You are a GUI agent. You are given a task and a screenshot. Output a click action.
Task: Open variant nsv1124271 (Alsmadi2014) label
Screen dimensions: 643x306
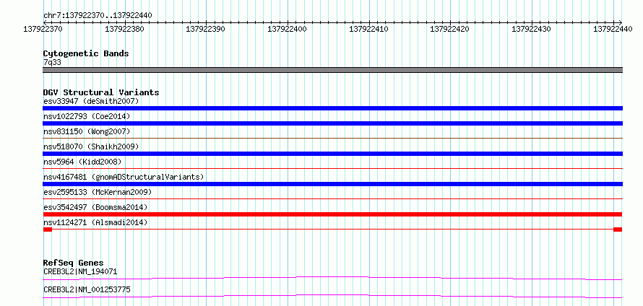tap(95, 222)
